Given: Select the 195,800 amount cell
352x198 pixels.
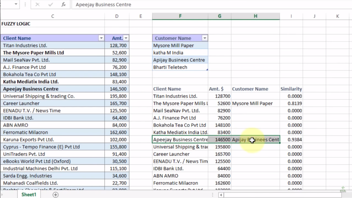Looking at the screenshot, I should [117, 96].
